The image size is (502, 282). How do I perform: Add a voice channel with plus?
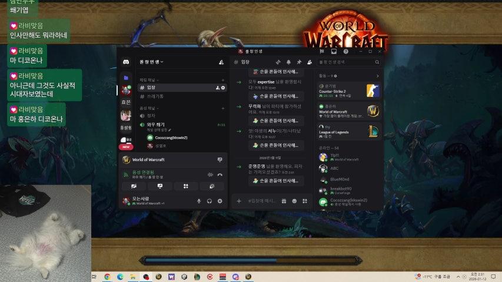(223, 108)
